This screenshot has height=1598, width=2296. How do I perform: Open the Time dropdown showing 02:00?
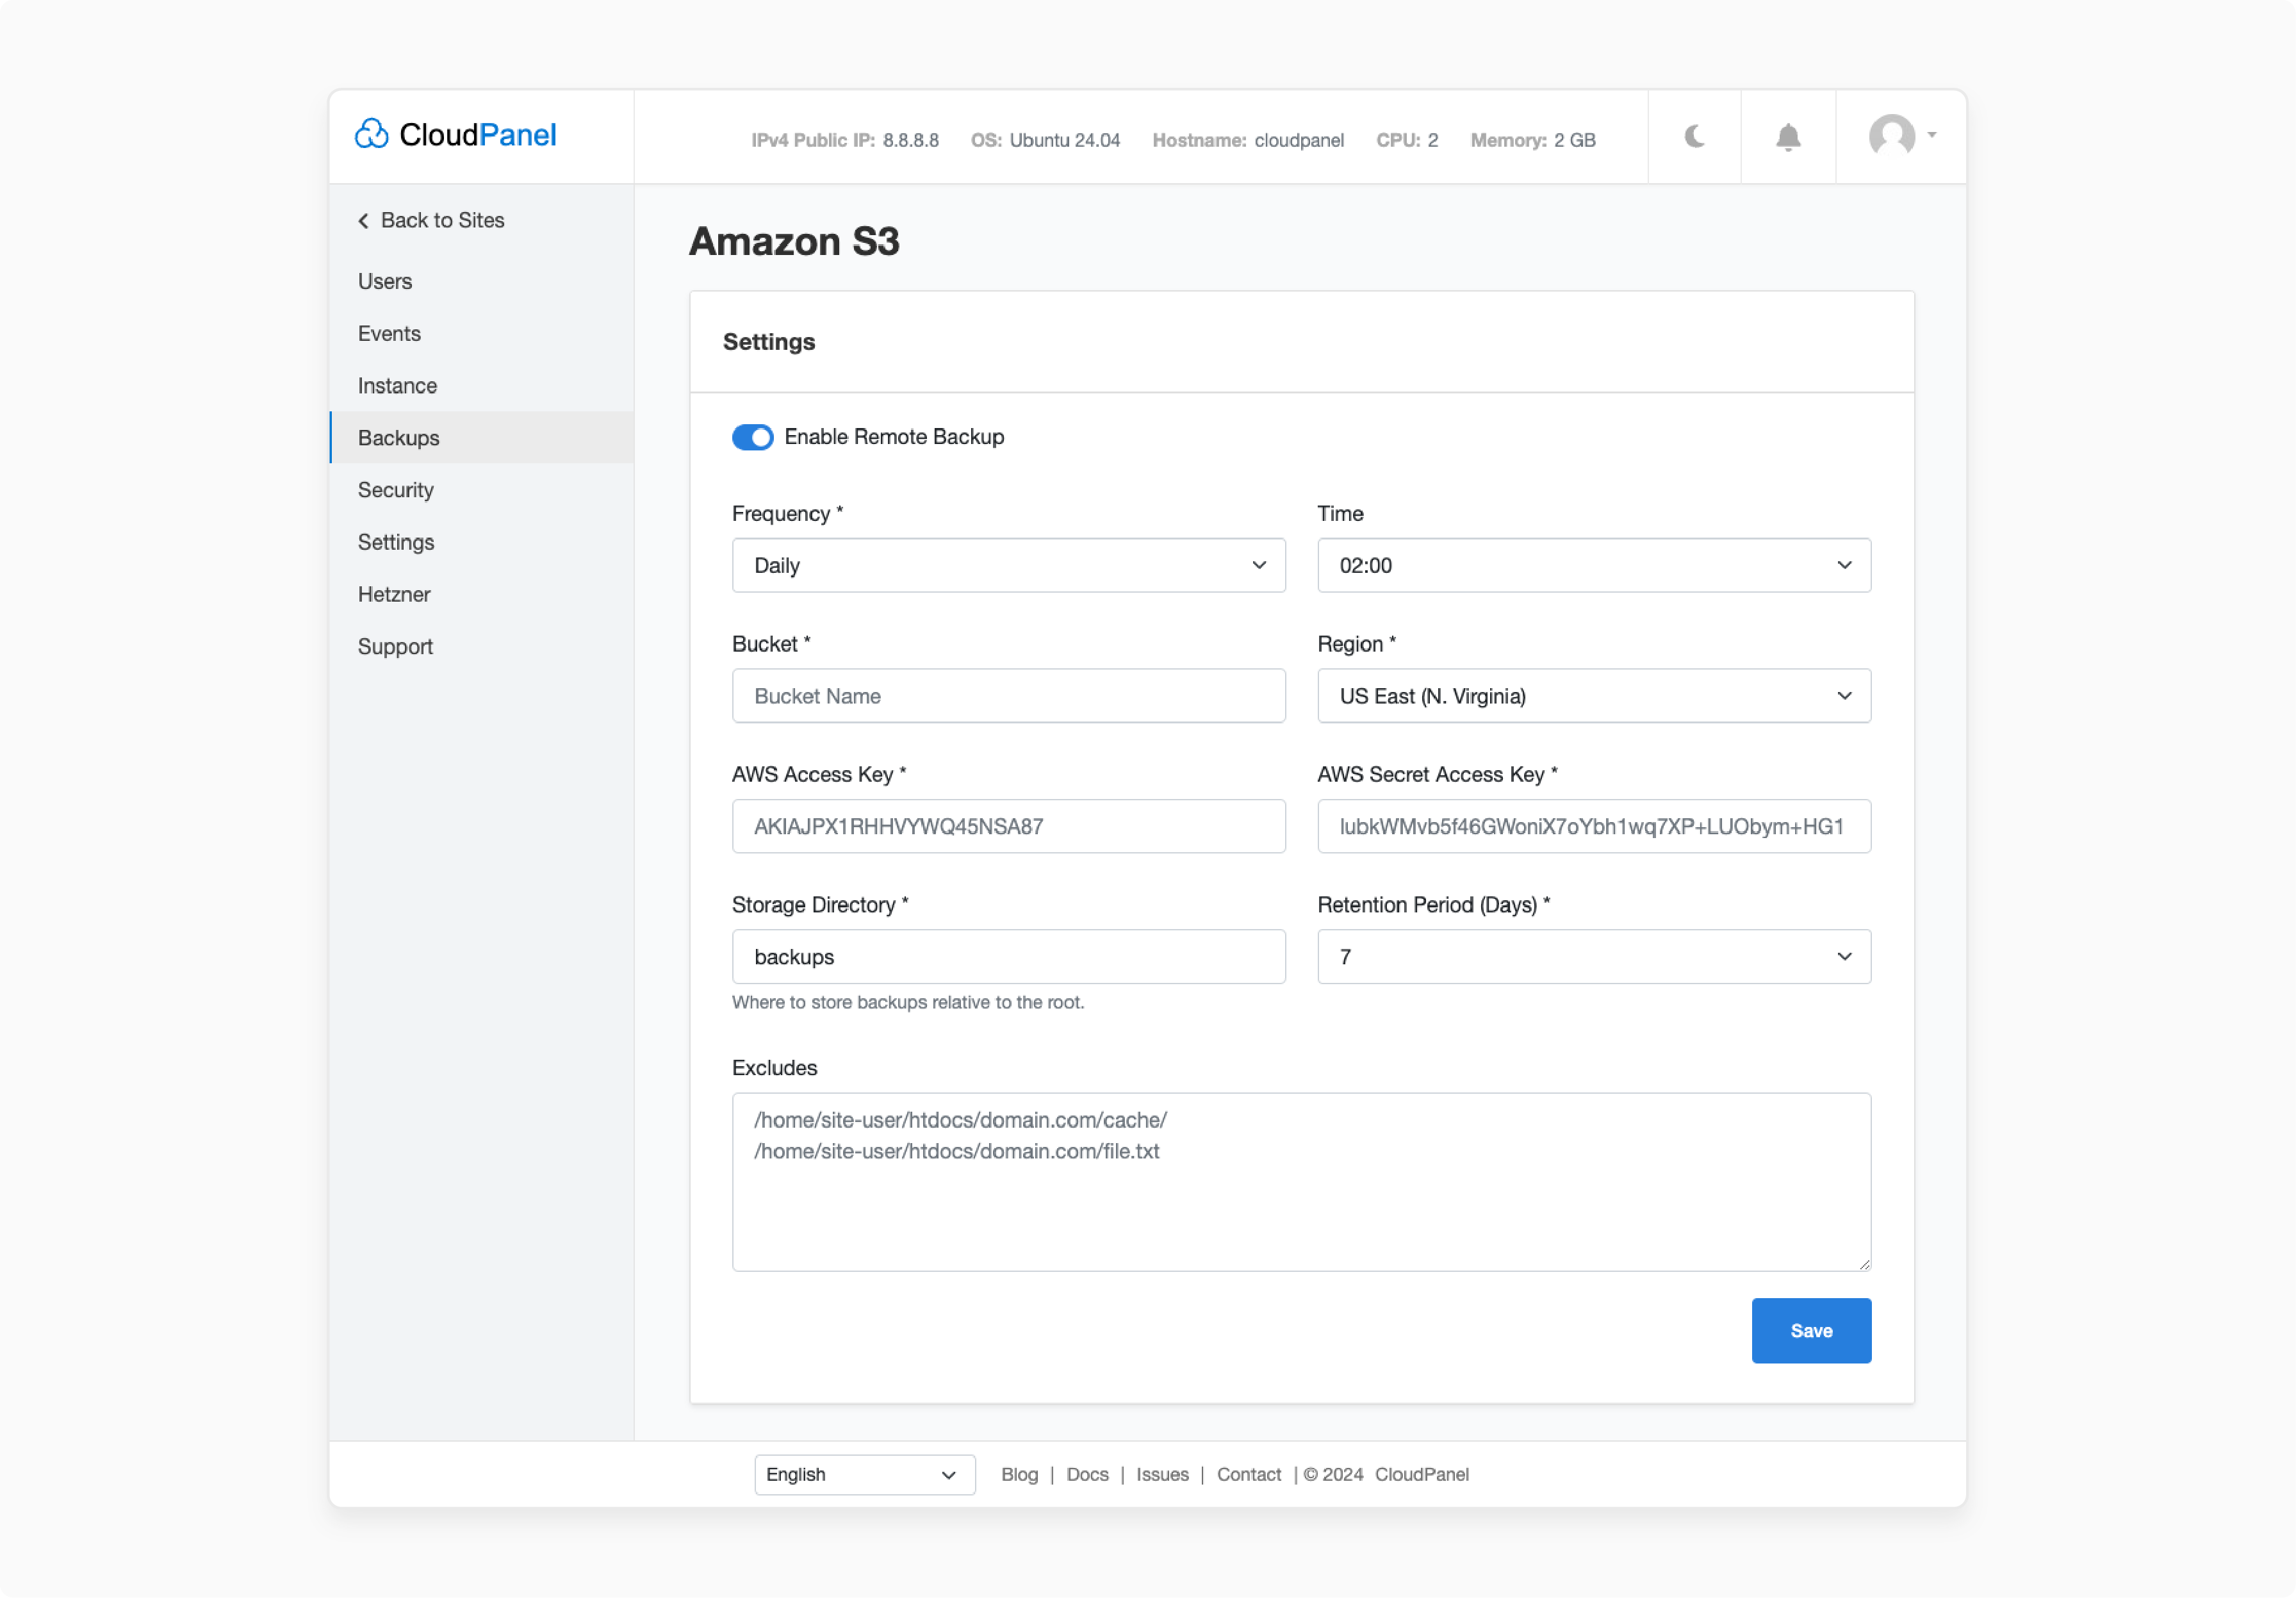(x=1594, y=566)
